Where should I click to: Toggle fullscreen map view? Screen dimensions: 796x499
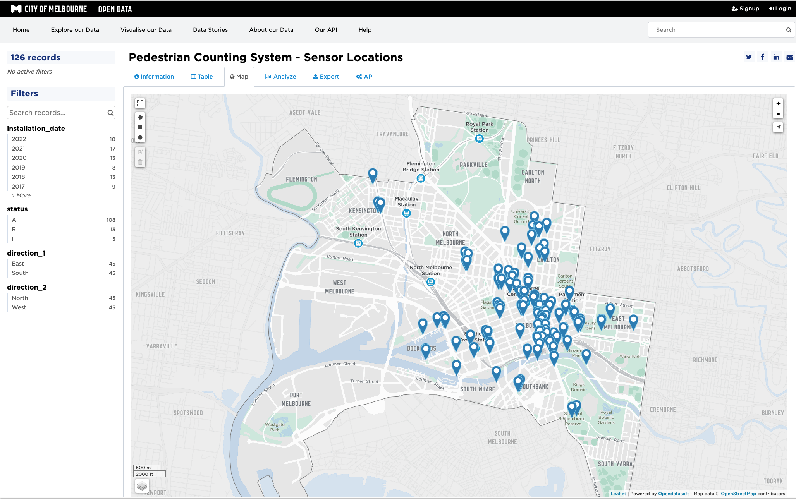coord(140,103)
